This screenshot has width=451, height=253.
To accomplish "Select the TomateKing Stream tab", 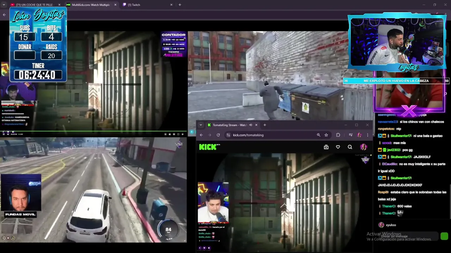I will click(233, 125).
